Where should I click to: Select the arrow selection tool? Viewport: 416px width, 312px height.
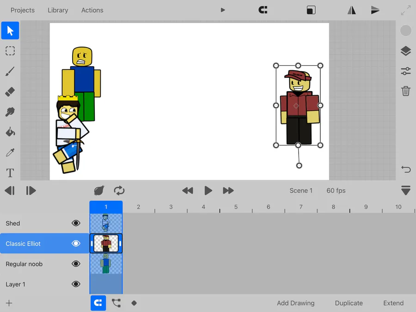[10, 31]
